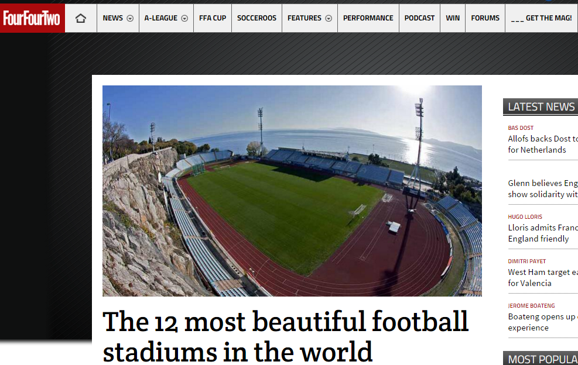Expand the FEATURES dropdown arrow
Screen dimensions: 578x365
(x=329, y=18)
